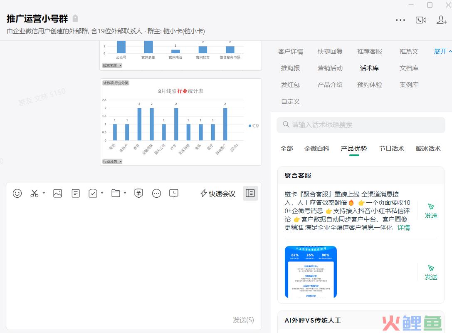Expand the schedule icon dropdown arrow

pyautogui.click(x=102, y=193)
